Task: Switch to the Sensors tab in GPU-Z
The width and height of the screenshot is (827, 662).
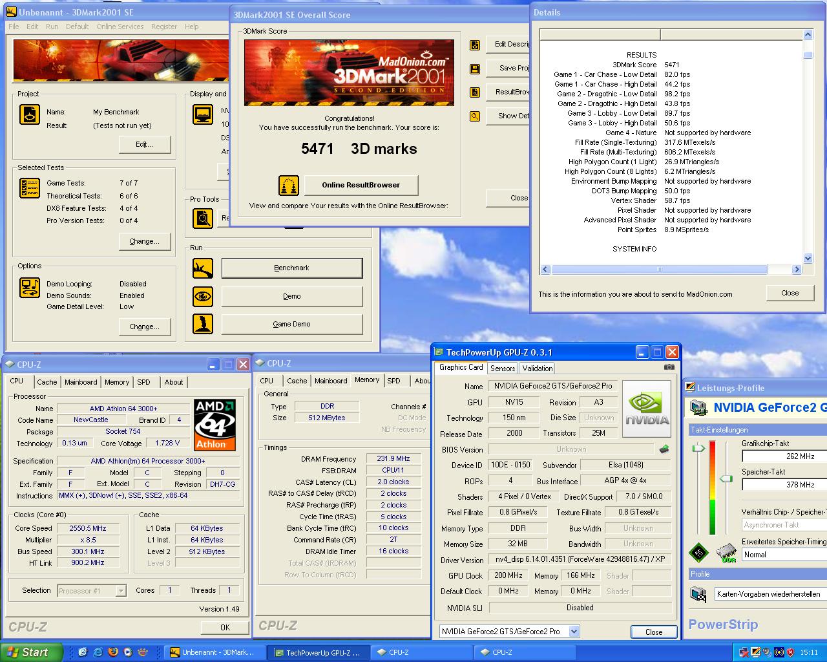Action: (503, 368)
